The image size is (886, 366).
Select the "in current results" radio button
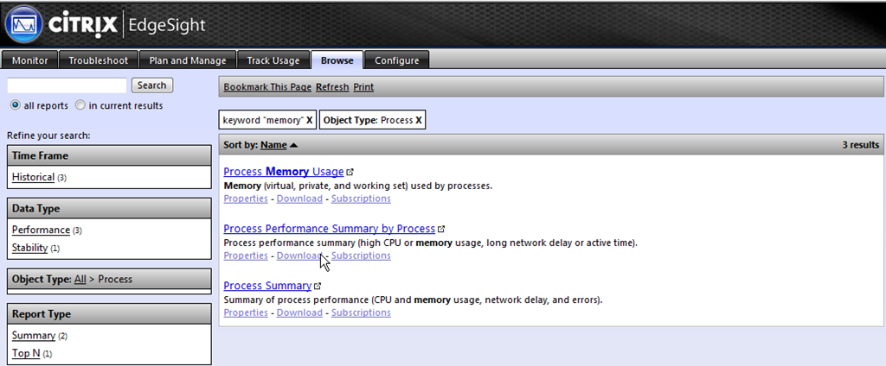tap(80, 105)
